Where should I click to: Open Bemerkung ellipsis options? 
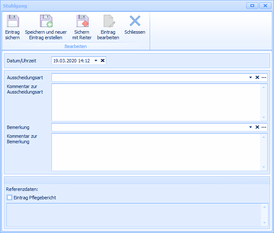point(264,127)
